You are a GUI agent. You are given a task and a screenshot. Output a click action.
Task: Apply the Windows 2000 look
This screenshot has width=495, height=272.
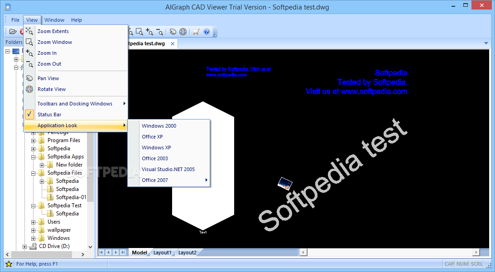169,125
